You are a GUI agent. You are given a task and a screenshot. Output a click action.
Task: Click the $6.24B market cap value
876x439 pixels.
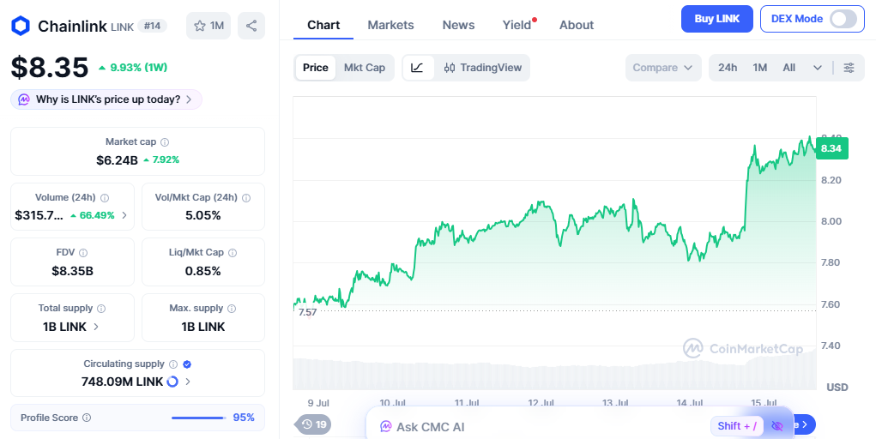pos(117,160)
